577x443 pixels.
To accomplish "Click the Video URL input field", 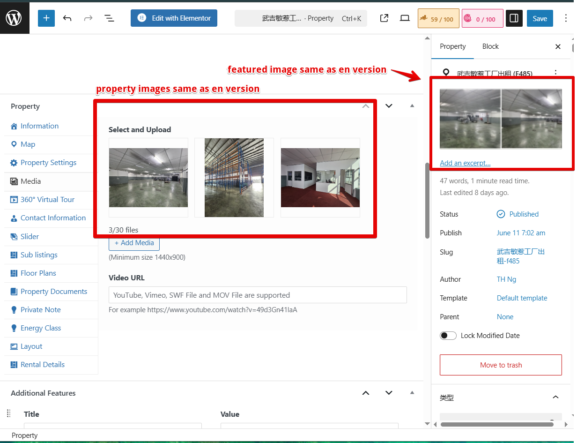I will (258, 295).
